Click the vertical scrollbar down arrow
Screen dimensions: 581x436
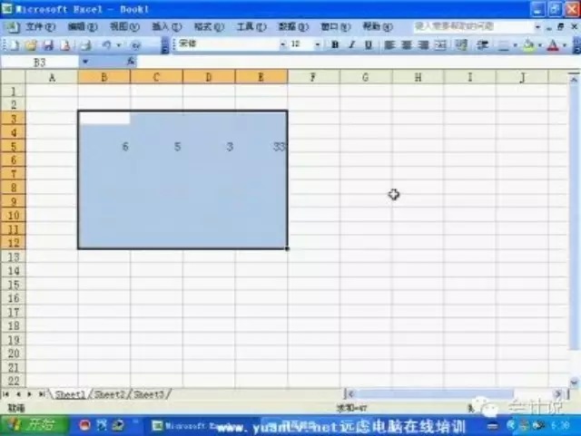click(574, 383)
